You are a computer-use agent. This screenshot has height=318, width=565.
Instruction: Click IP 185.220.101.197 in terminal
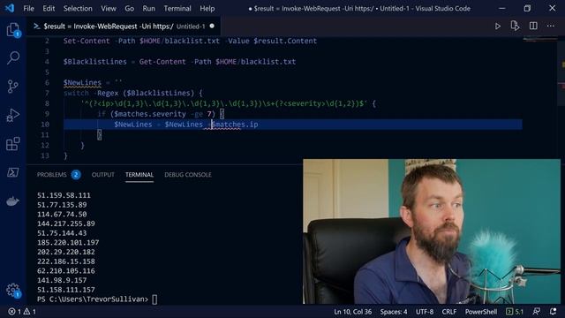[68, 243]
